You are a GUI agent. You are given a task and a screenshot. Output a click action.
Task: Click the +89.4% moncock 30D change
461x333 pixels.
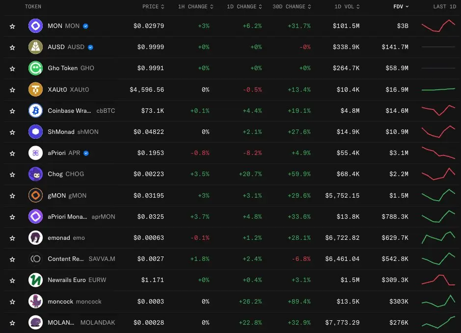(x=299, y=302)
